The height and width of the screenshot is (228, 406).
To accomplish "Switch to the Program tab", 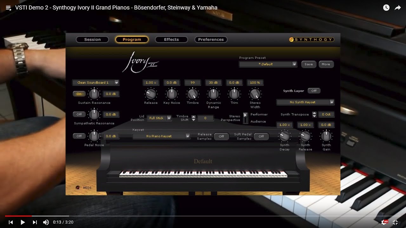I will [x=132, y=40].
